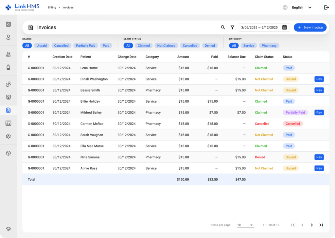Select the Partially Paid status filter
The width and height of the screenshot is (335, 238).
pos(86,45)
